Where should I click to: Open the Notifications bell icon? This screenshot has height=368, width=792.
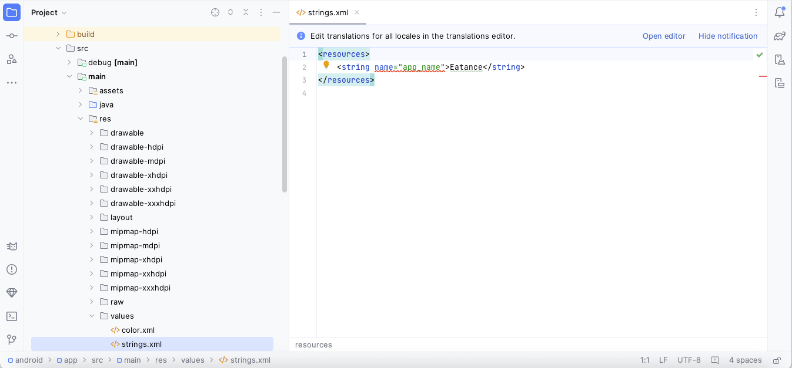tap(780, 12)
